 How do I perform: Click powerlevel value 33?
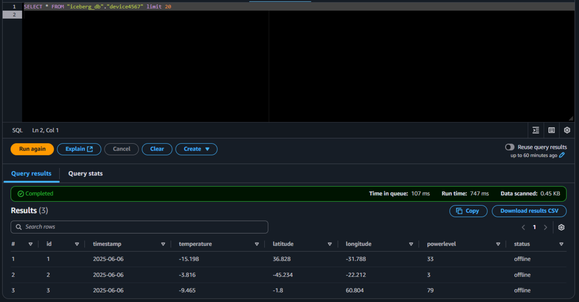click(x=430, y=259)
